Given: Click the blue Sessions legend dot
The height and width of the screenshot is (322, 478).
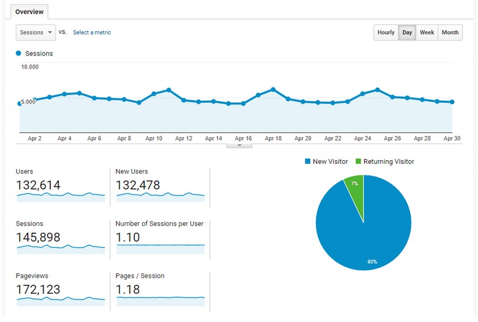Looking at the screenshot, I should pos(18,53).
